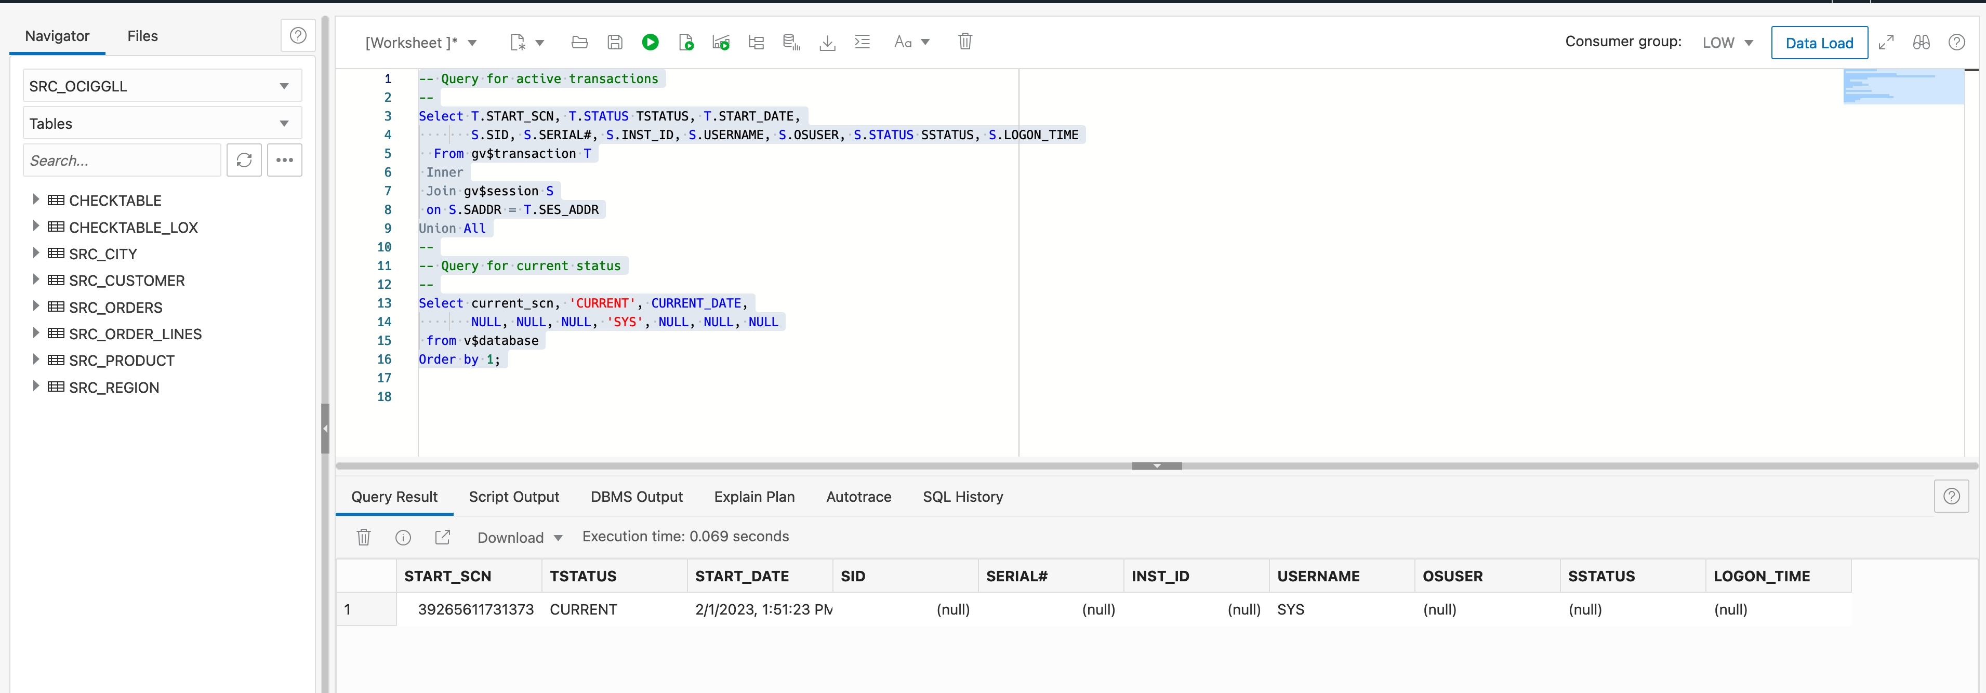Refresh the table list in Navigator

coord(244,161)
